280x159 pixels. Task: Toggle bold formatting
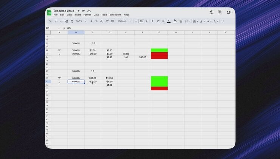(x=152, y=21)
